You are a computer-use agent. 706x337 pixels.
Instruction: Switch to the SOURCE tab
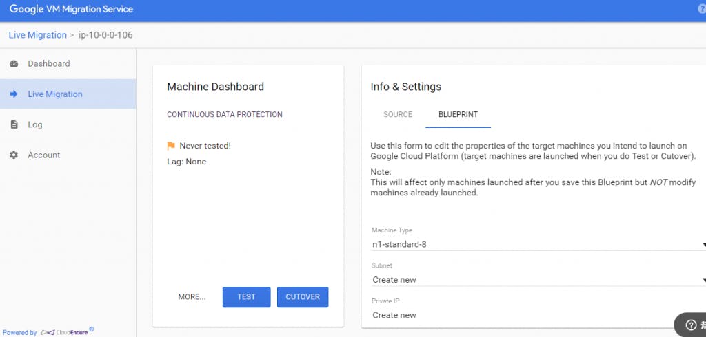pyautogui.click(x=398, y=115)
